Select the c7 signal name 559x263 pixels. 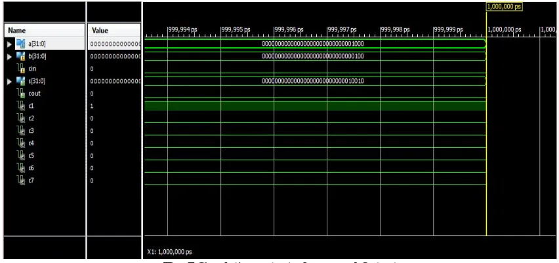point(31,181)
